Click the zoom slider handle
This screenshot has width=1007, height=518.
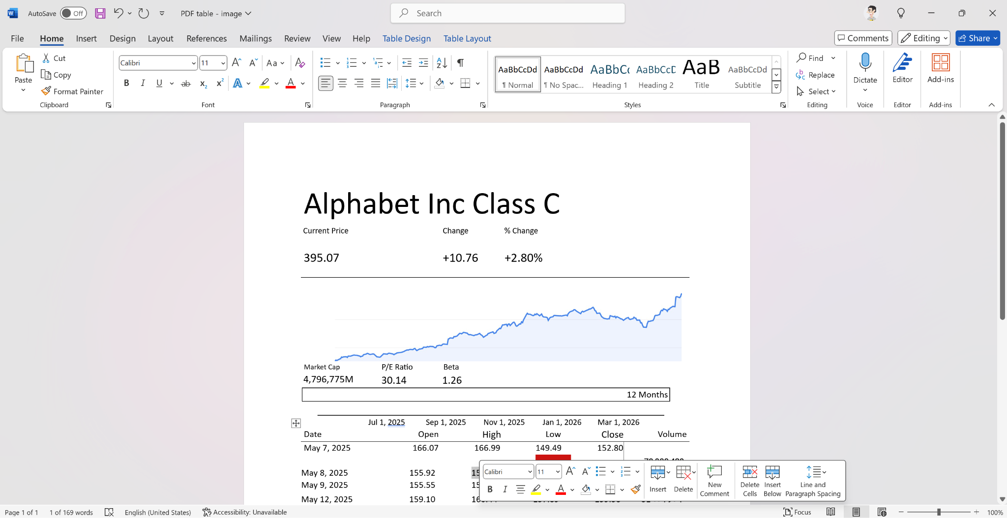point(939,512)
